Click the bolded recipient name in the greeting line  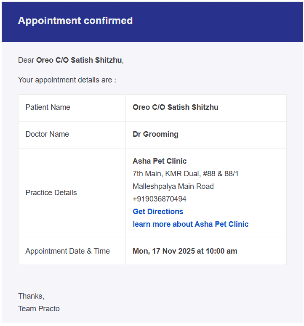79,60
